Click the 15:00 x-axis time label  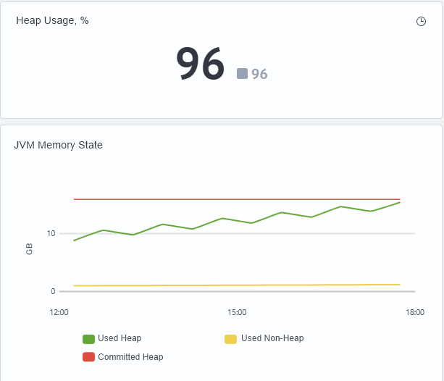tap(237, 312)
